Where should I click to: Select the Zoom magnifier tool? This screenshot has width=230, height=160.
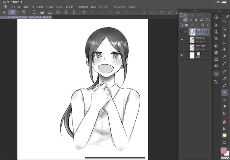(x=225, y=22)
